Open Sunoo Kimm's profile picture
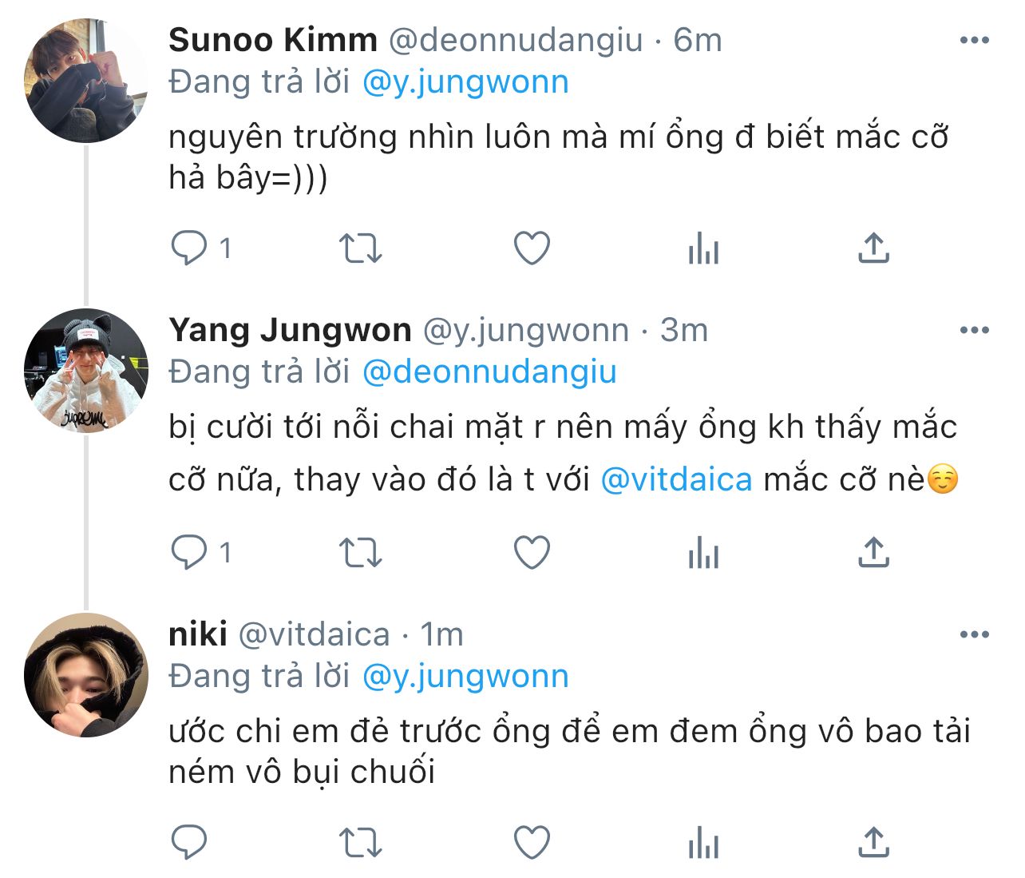 click(86, 81)
